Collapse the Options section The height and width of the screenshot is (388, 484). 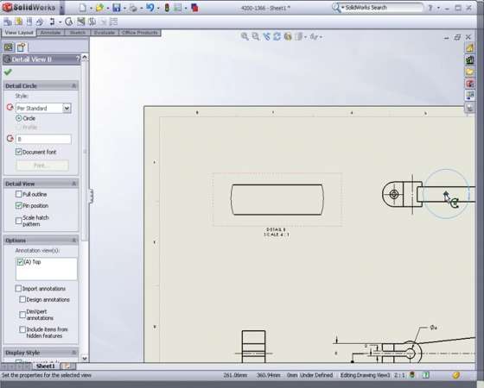click(x=73, y=241)
